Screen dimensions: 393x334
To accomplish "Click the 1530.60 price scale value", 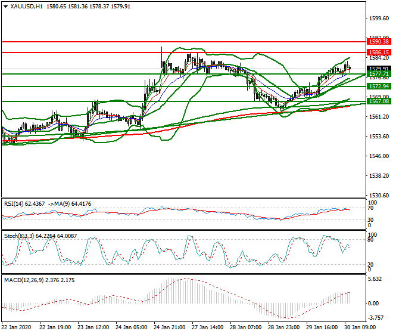I will (x=379, y=196).
